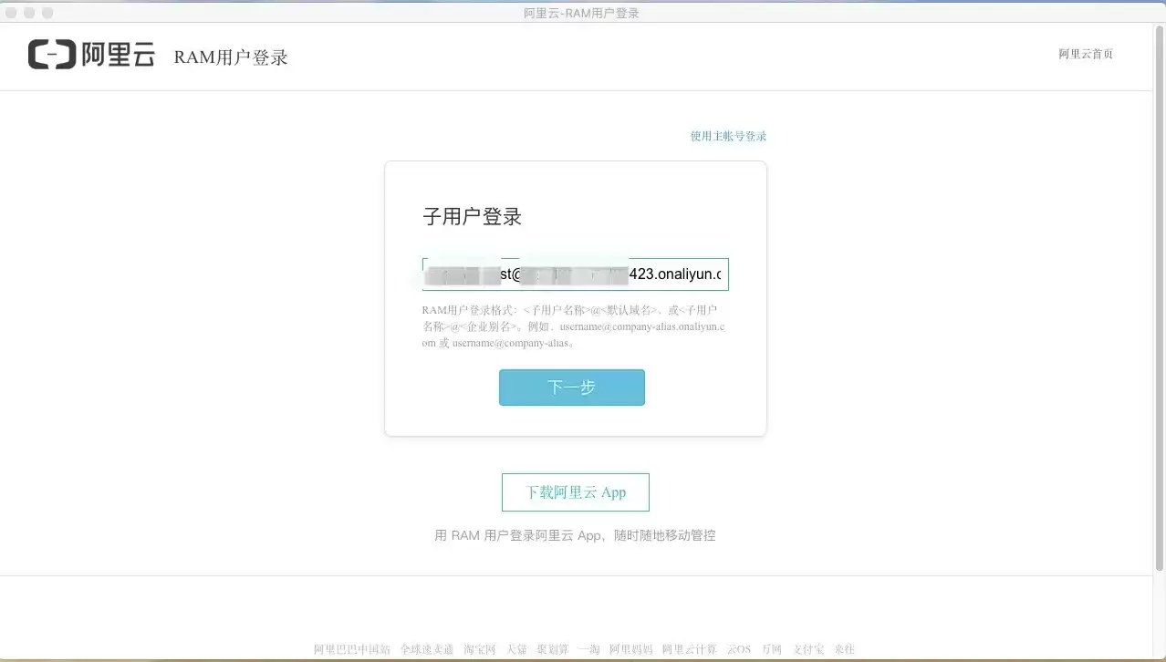This screenshot has width=1166, height=662.
Task: Focus the RAM username input field
Action: (575, 274)
